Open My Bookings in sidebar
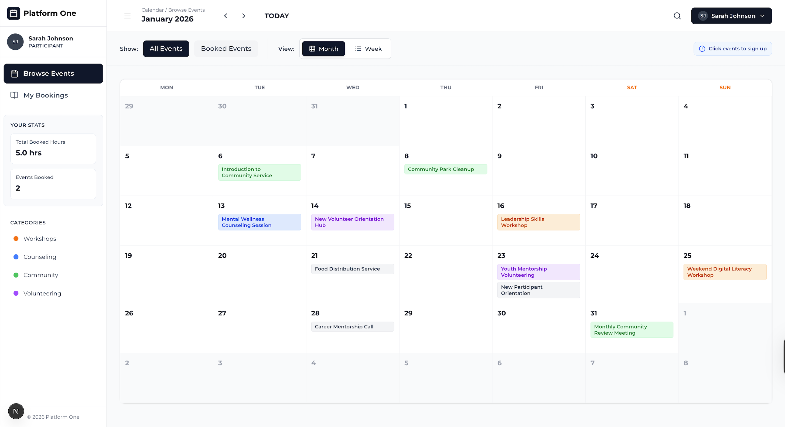 coord(46,95)
